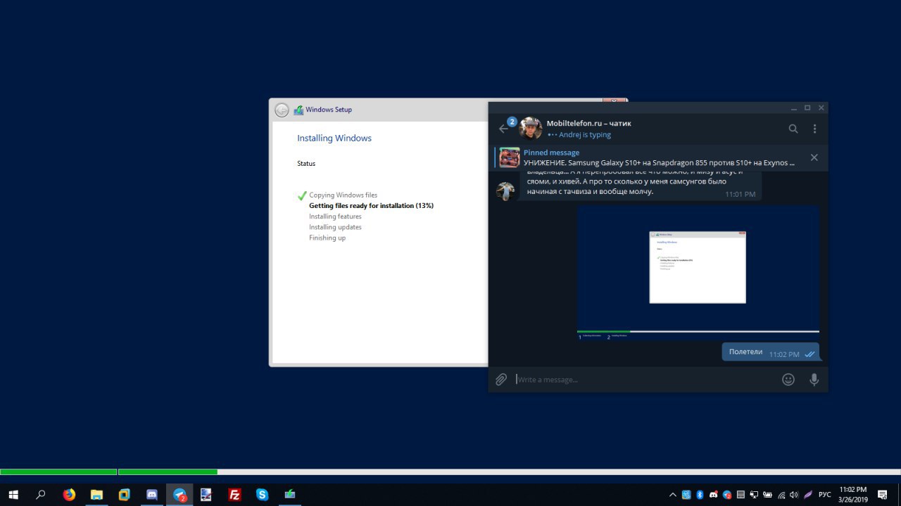Click "Getting files ready for installation (13%)" status
Viewport: 901px width, 506px height.
pos(371,206)
